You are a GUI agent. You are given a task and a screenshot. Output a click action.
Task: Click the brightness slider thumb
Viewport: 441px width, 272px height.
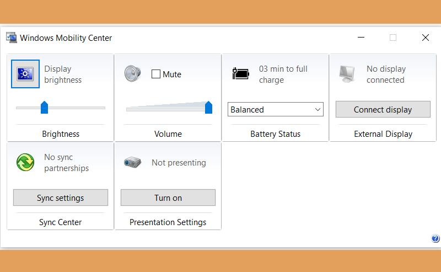(45, 107)
